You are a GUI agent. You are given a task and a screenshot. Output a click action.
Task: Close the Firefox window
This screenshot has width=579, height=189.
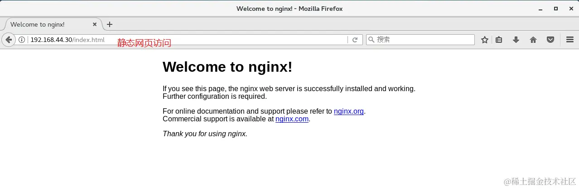(571, 9)
